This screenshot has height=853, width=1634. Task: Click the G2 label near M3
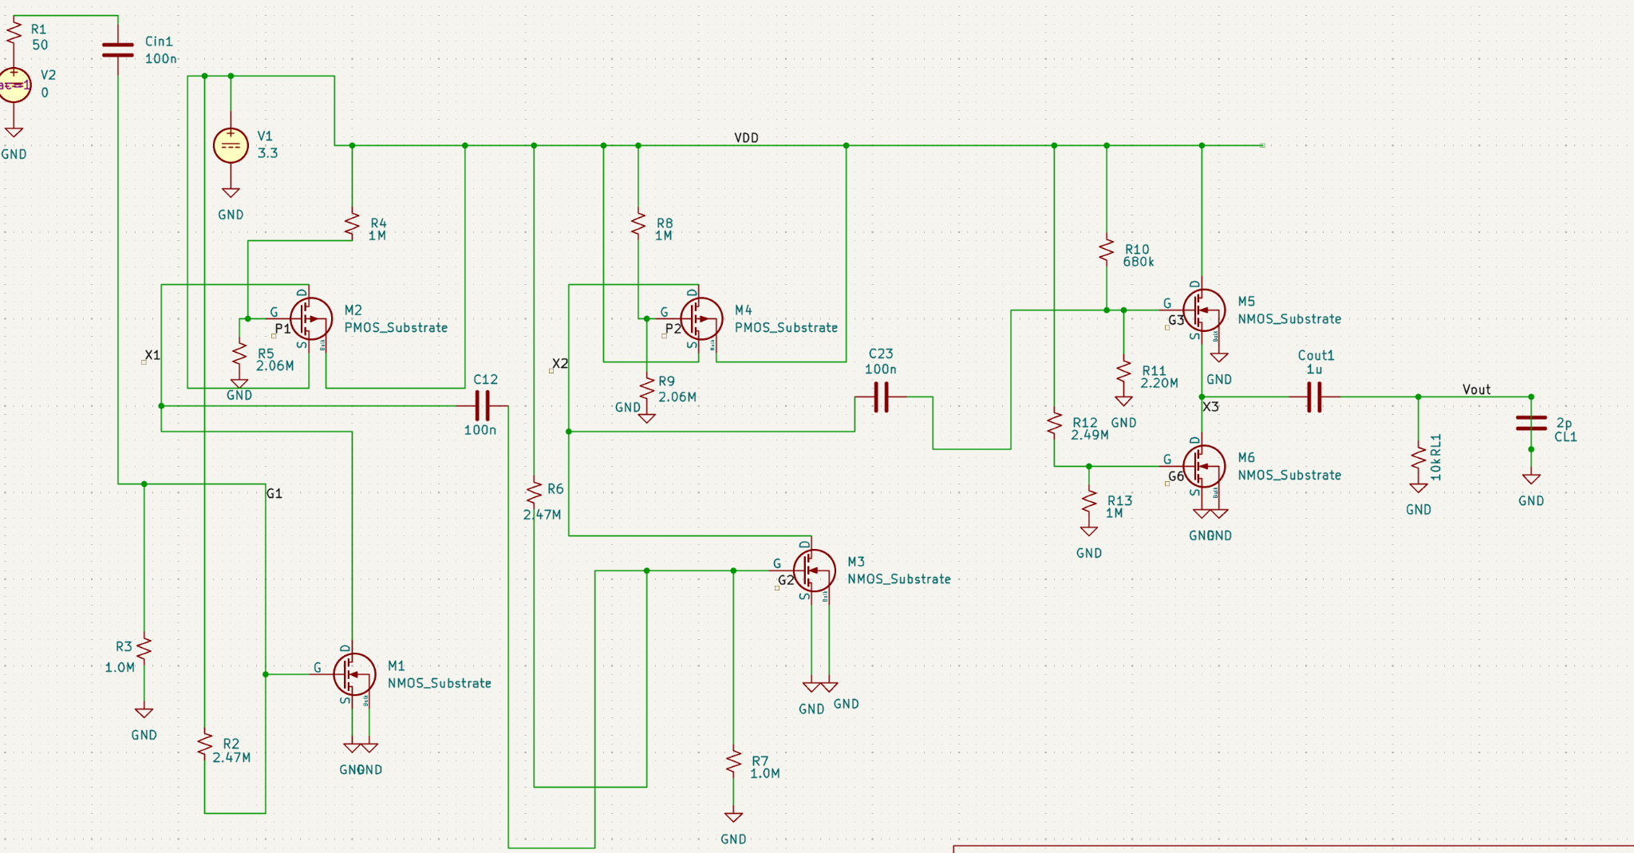(x=787, y=580)
